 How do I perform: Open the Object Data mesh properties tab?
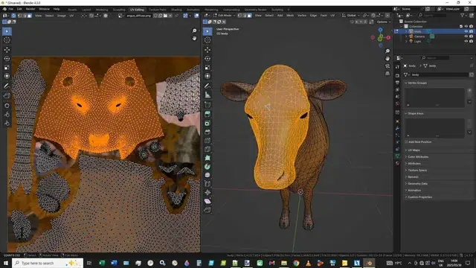[x=397, y=156]
